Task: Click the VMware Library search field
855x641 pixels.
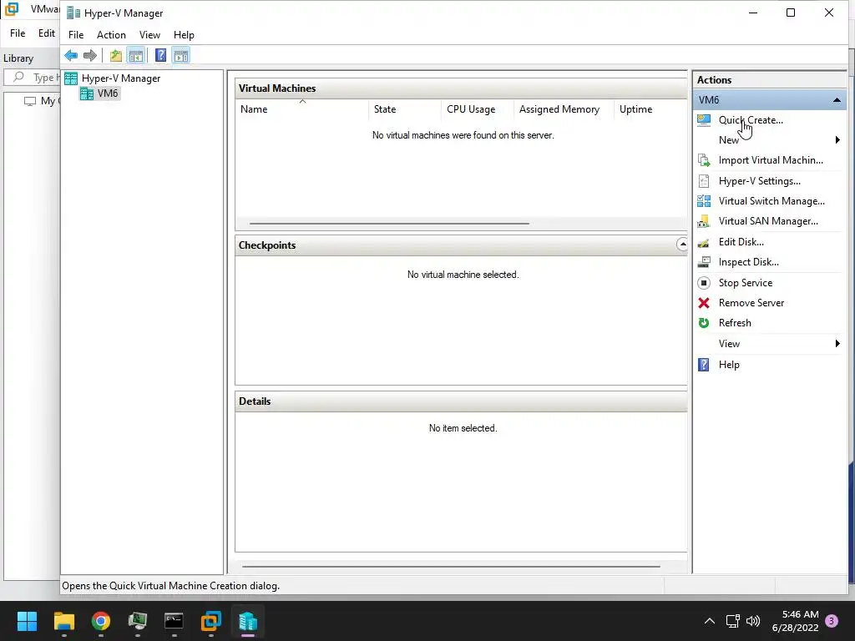Action: click(33, 78)
